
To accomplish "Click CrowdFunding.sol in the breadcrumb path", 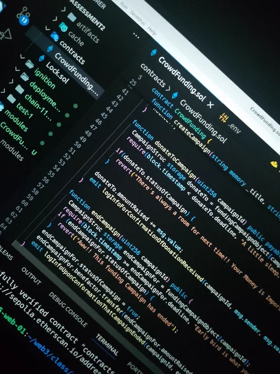I will 203,121.
